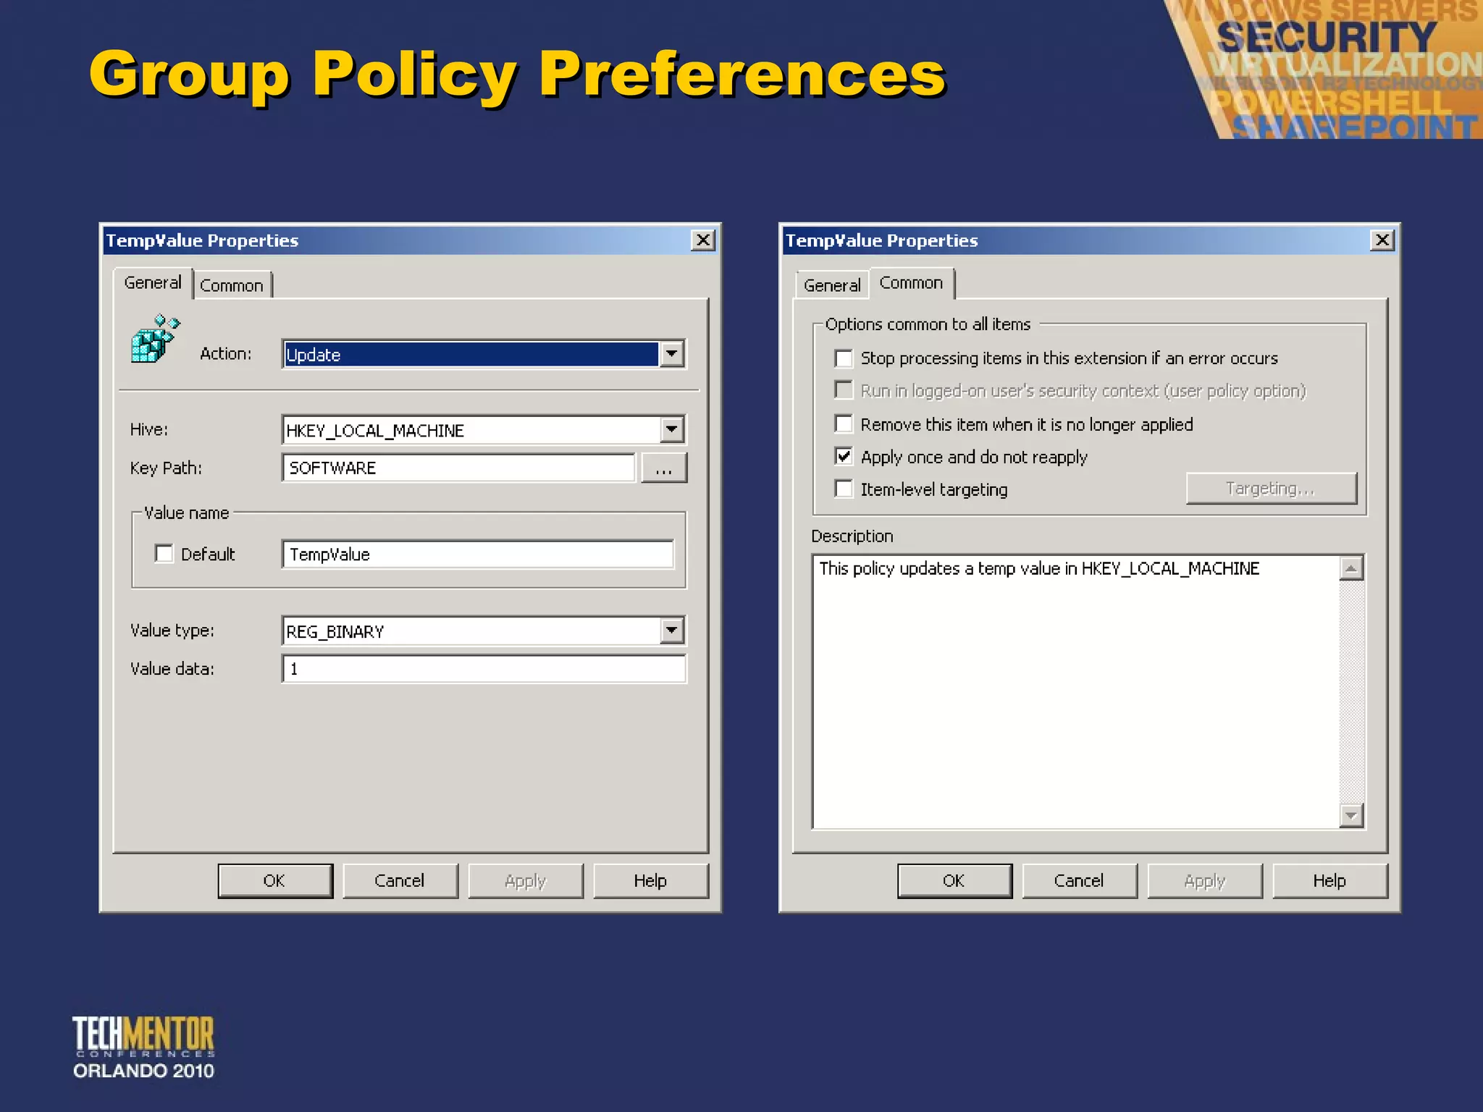Enable the Default value name checkbox

164,554
